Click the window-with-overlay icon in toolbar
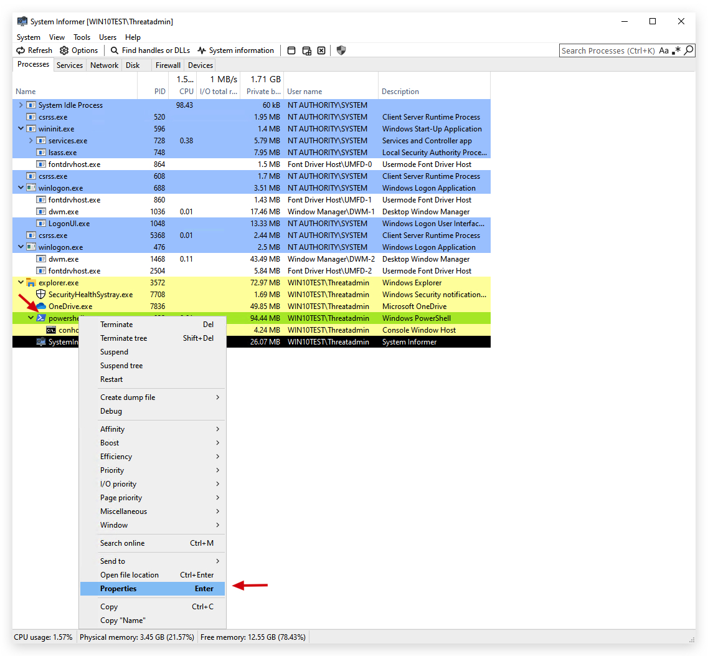 (306, 50)
